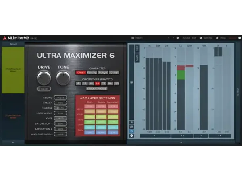The height and width of the screenshot is (181, 242).
Task: Set crossover slope to 96
Action: point(110,84)
